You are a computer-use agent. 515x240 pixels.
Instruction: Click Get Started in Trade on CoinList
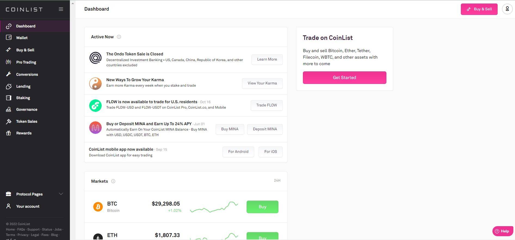[x=345, y=78]
